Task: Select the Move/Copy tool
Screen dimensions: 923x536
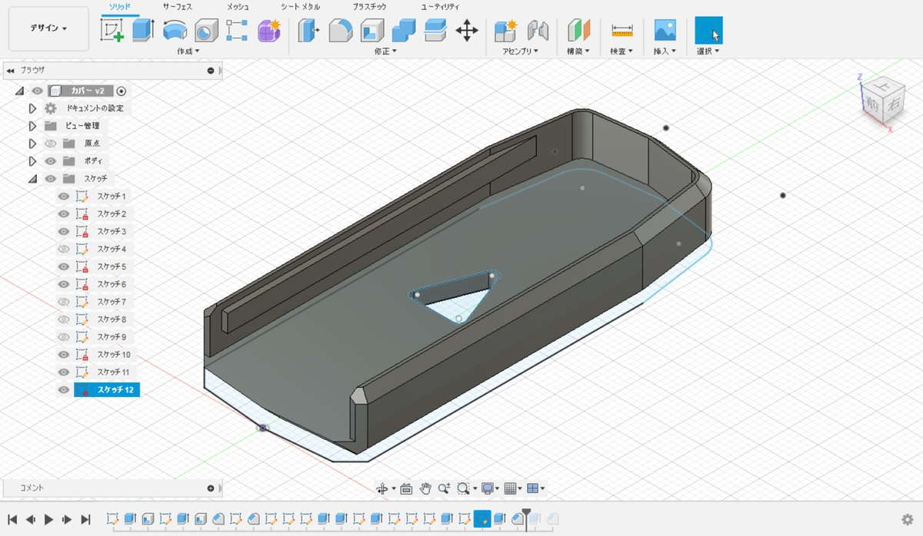Action: pos(467,31)
